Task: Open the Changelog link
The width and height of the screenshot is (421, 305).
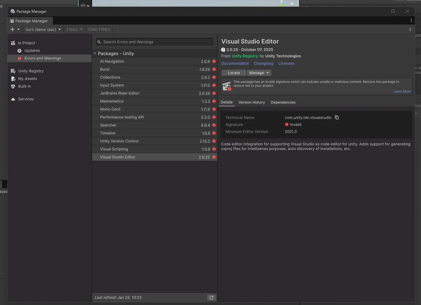Action: click(x=263, y=64)
